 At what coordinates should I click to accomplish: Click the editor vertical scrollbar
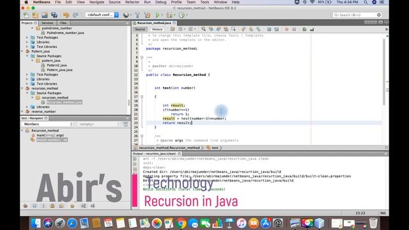[383, 72]
